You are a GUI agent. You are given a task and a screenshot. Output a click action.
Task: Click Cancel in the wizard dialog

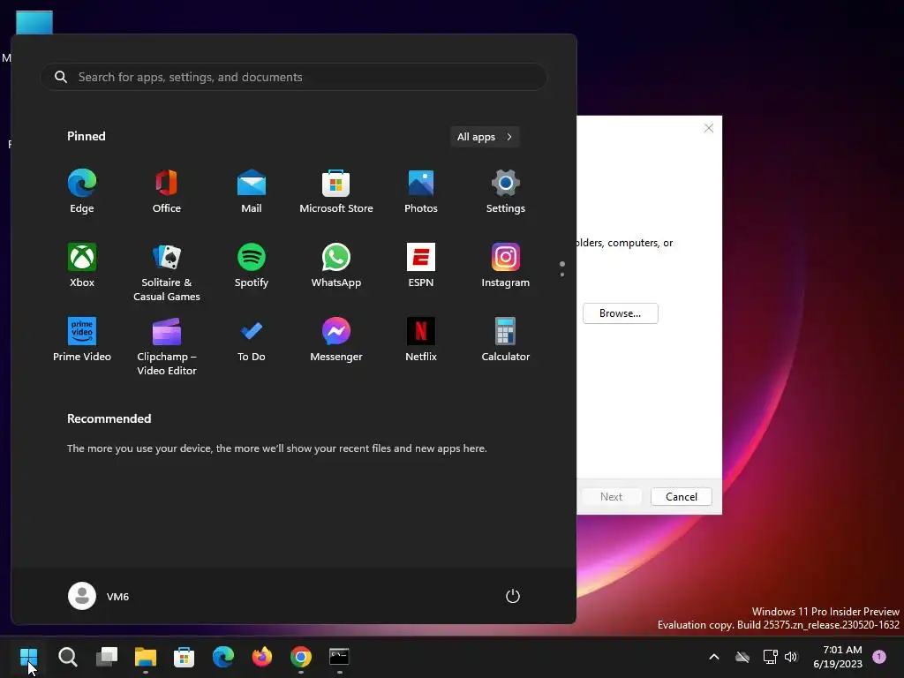(681, 496)
